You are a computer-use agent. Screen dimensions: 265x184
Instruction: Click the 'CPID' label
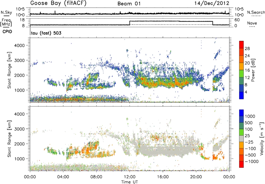pos(7,32)
